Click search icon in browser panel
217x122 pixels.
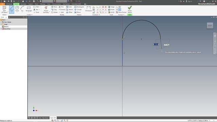point(24,17)
